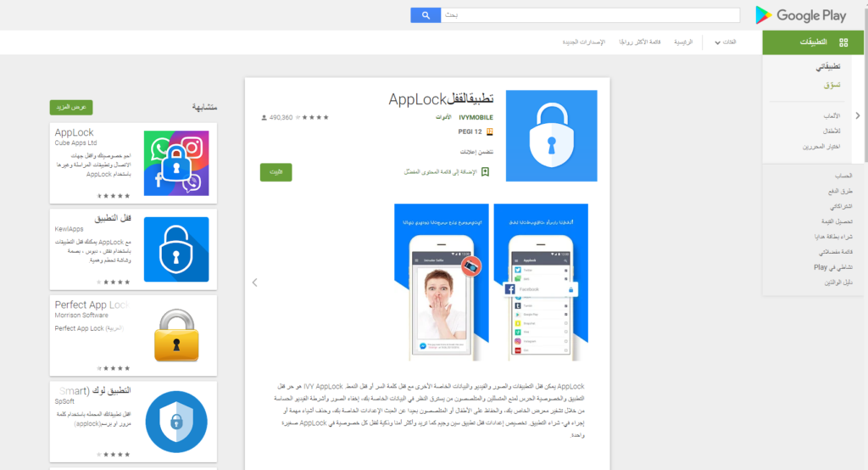Open the intruder selfie screenshot thumbnail
This screenshot has width=868, height=470.
point(441,283)
